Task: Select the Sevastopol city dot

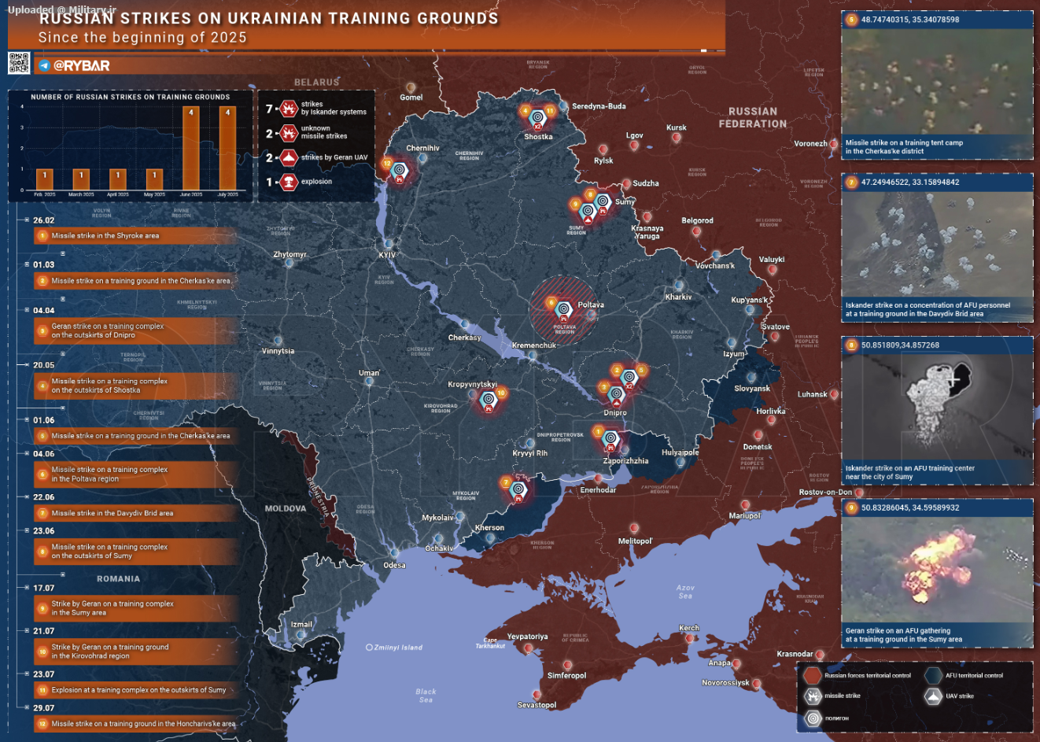Action: pos(537,695)
